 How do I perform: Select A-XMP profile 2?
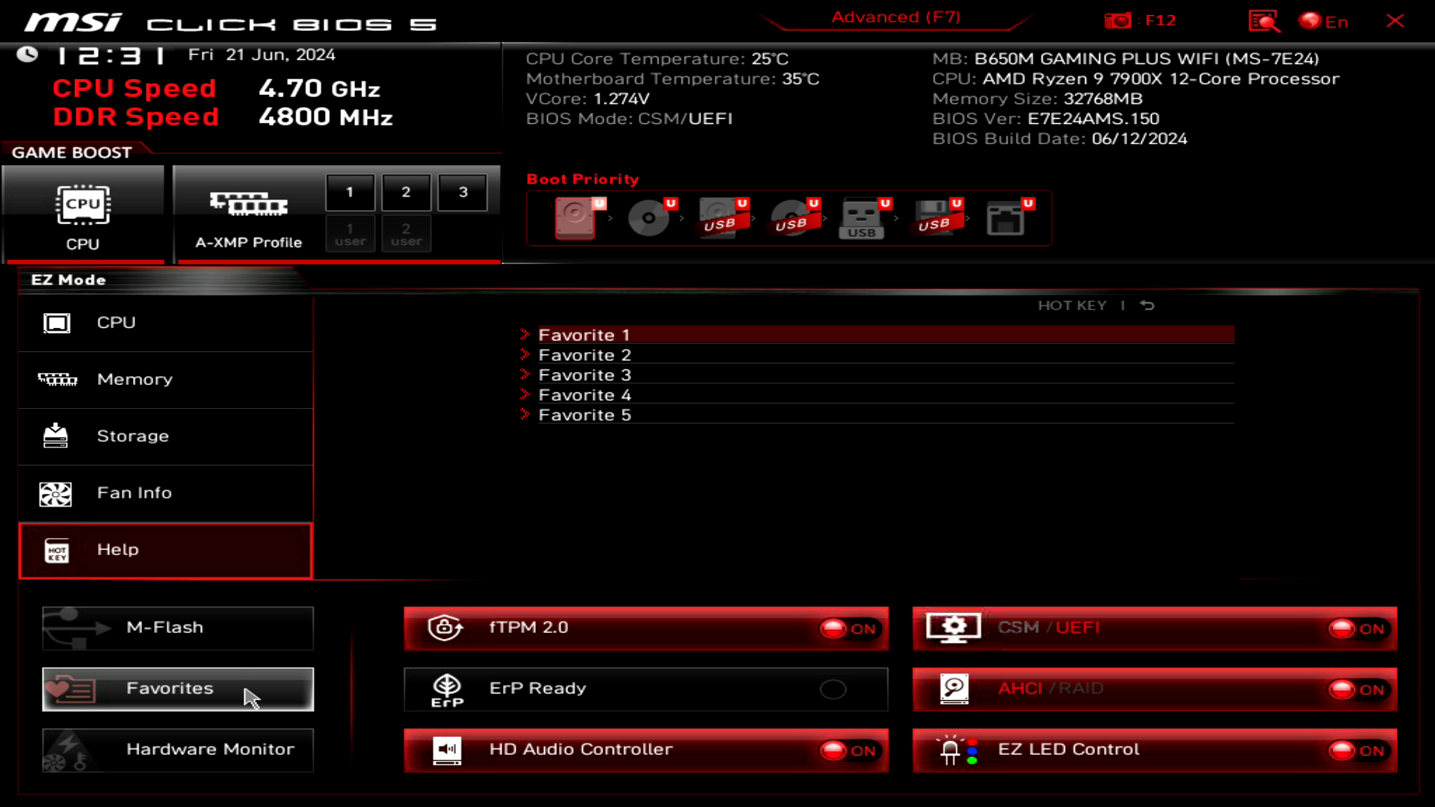click(406, 192)
